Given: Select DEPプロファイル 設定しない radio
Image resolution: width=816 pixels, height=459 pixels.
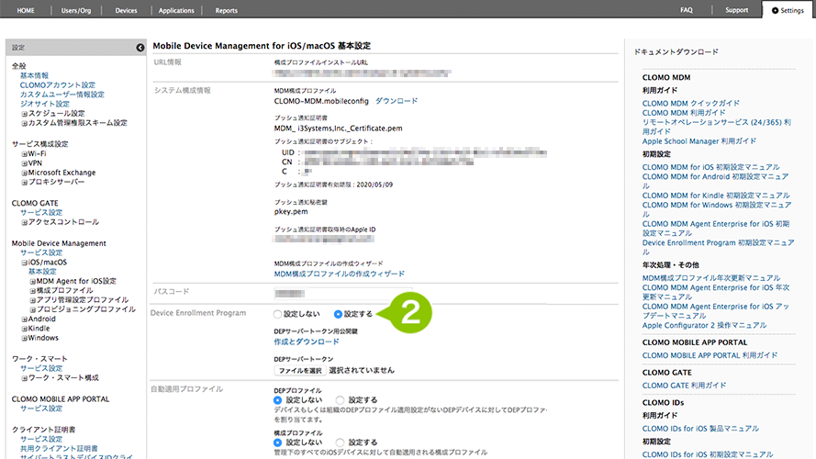Looking at the screenshot, I should 277,400.
